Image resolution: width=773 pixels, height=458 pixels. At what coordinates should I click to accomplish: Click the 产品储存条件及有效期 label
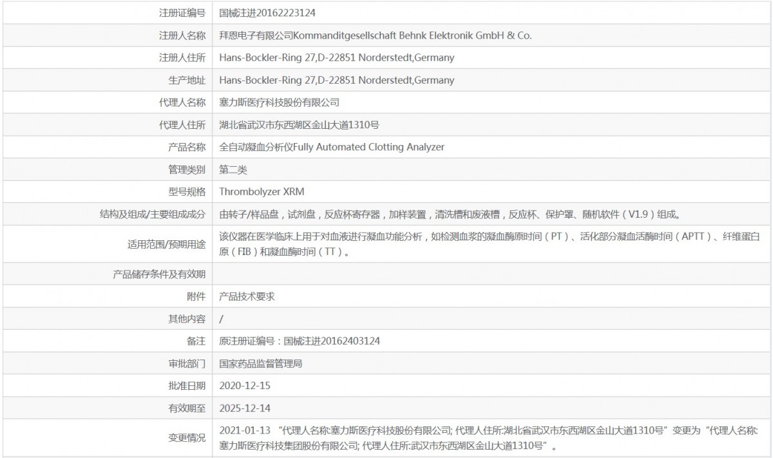pos(159,274)
